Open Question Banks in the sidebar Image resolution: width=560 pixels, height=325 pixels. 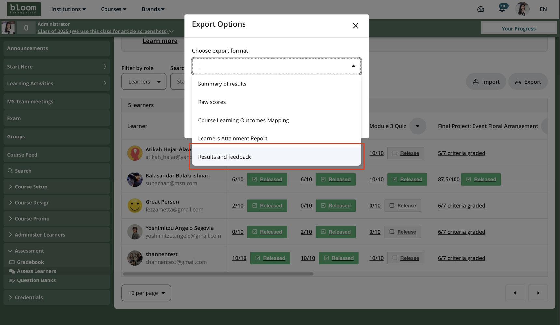tap(36, 280)
